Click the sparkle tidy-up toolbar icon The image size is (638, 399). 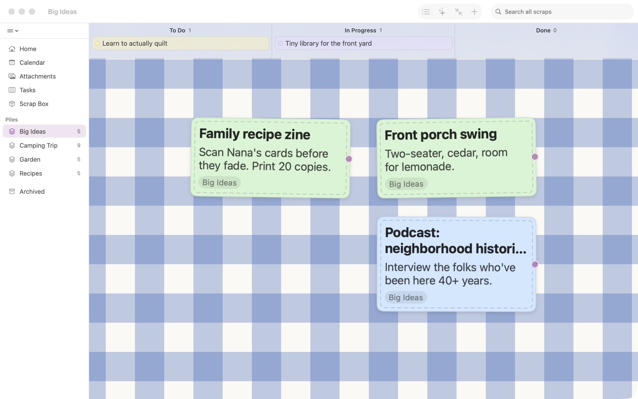(442, 12)
